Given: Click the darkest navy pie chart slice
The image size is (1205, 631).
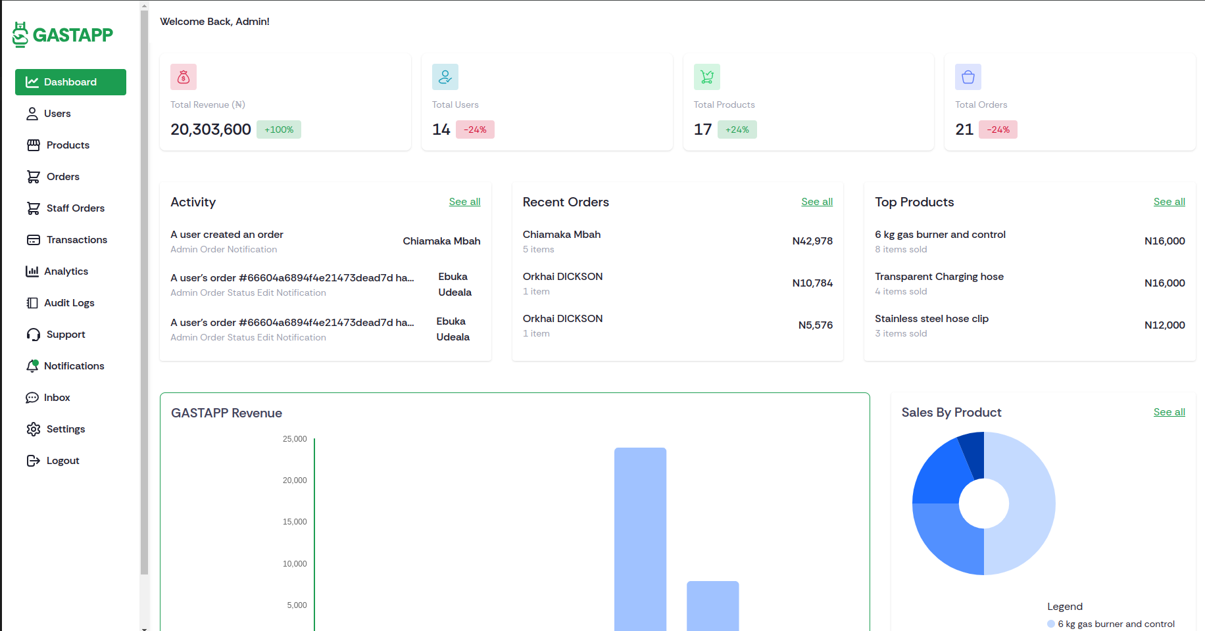Looking at the screenshot, I should [x=973, y=455].
